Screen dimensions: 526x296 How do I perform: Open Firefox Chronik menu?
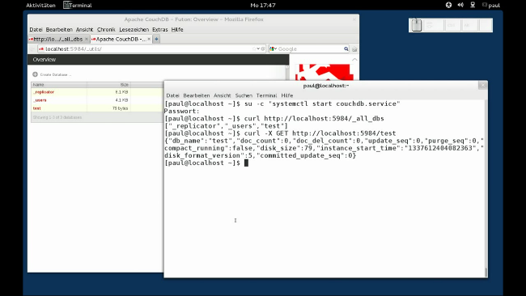[106, 29]
